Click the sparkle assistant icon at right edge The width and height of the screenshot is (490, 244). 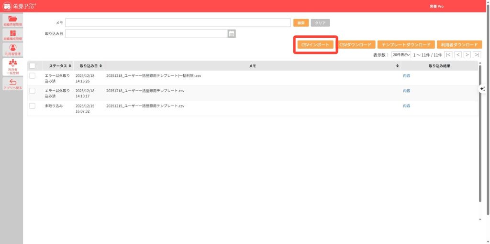[x=482, y=89]
